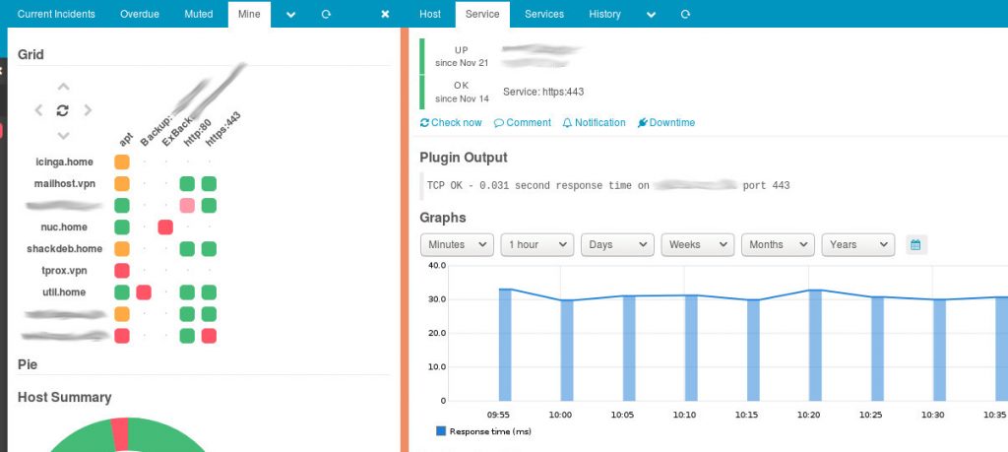Click the Plugin Output text line
The height and width of the screenshot is (452, 1008).
(608, 185)
